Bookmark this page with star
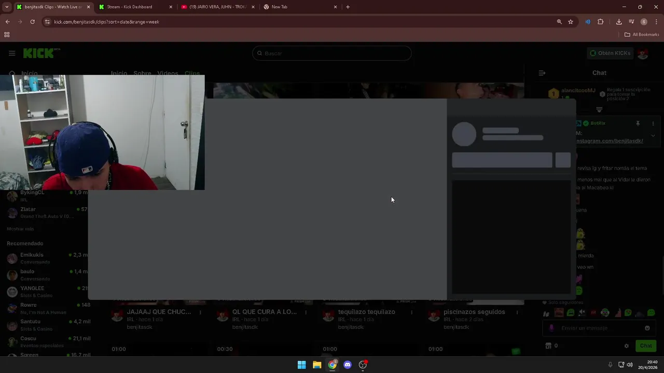This screenshot has height=373, width=664. click(571, 22)
